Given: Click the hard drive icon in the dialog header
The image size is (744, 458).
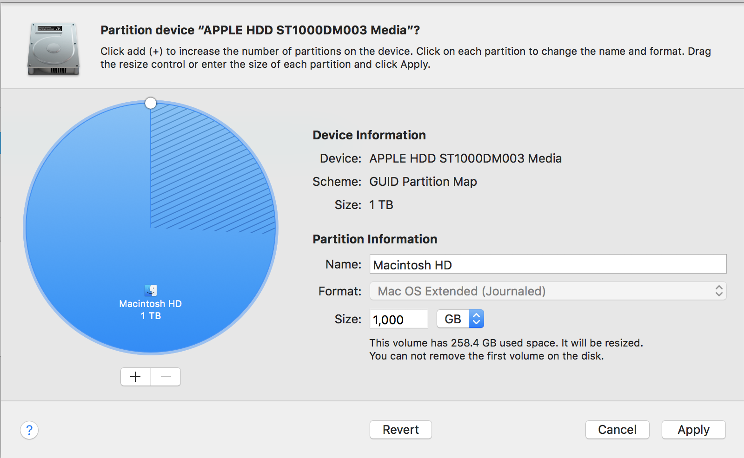Looking at the screenshot, I should point(53,49).
